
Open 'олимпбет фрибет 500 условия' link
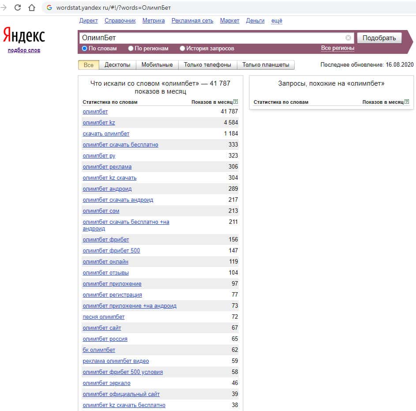123,372
